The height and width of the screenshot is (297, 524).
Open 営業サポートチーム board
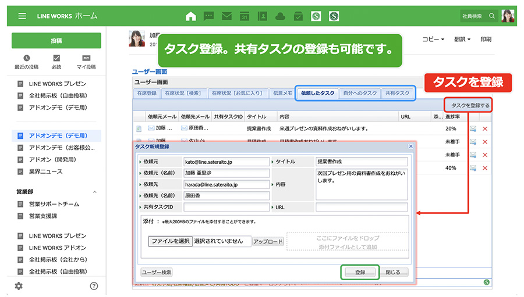54,204
